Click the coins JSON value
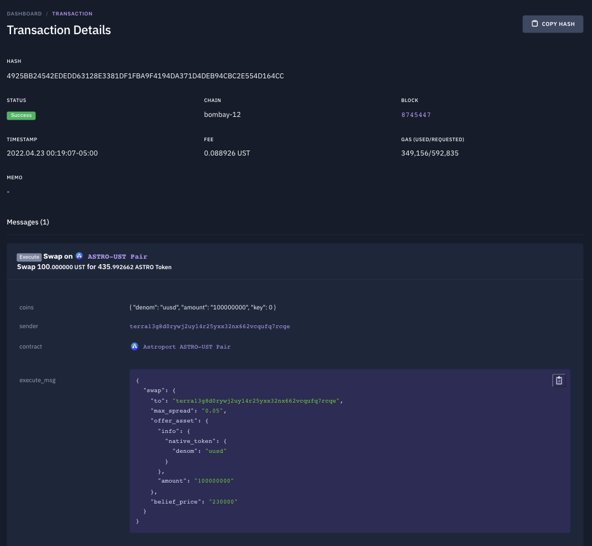 click(x=203, y=307)
